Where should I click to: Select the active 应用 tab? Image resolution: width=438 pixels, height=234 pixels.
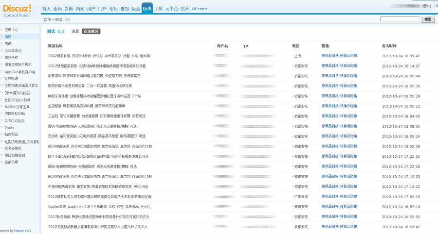(147, 8)
